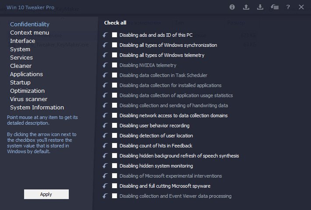The height and width of the screenshot is (210, 311).
Task: Open the info icon in the title bar
Action: point(232,7)
